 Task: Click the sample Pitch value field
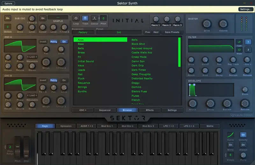(x=103, y=18)
